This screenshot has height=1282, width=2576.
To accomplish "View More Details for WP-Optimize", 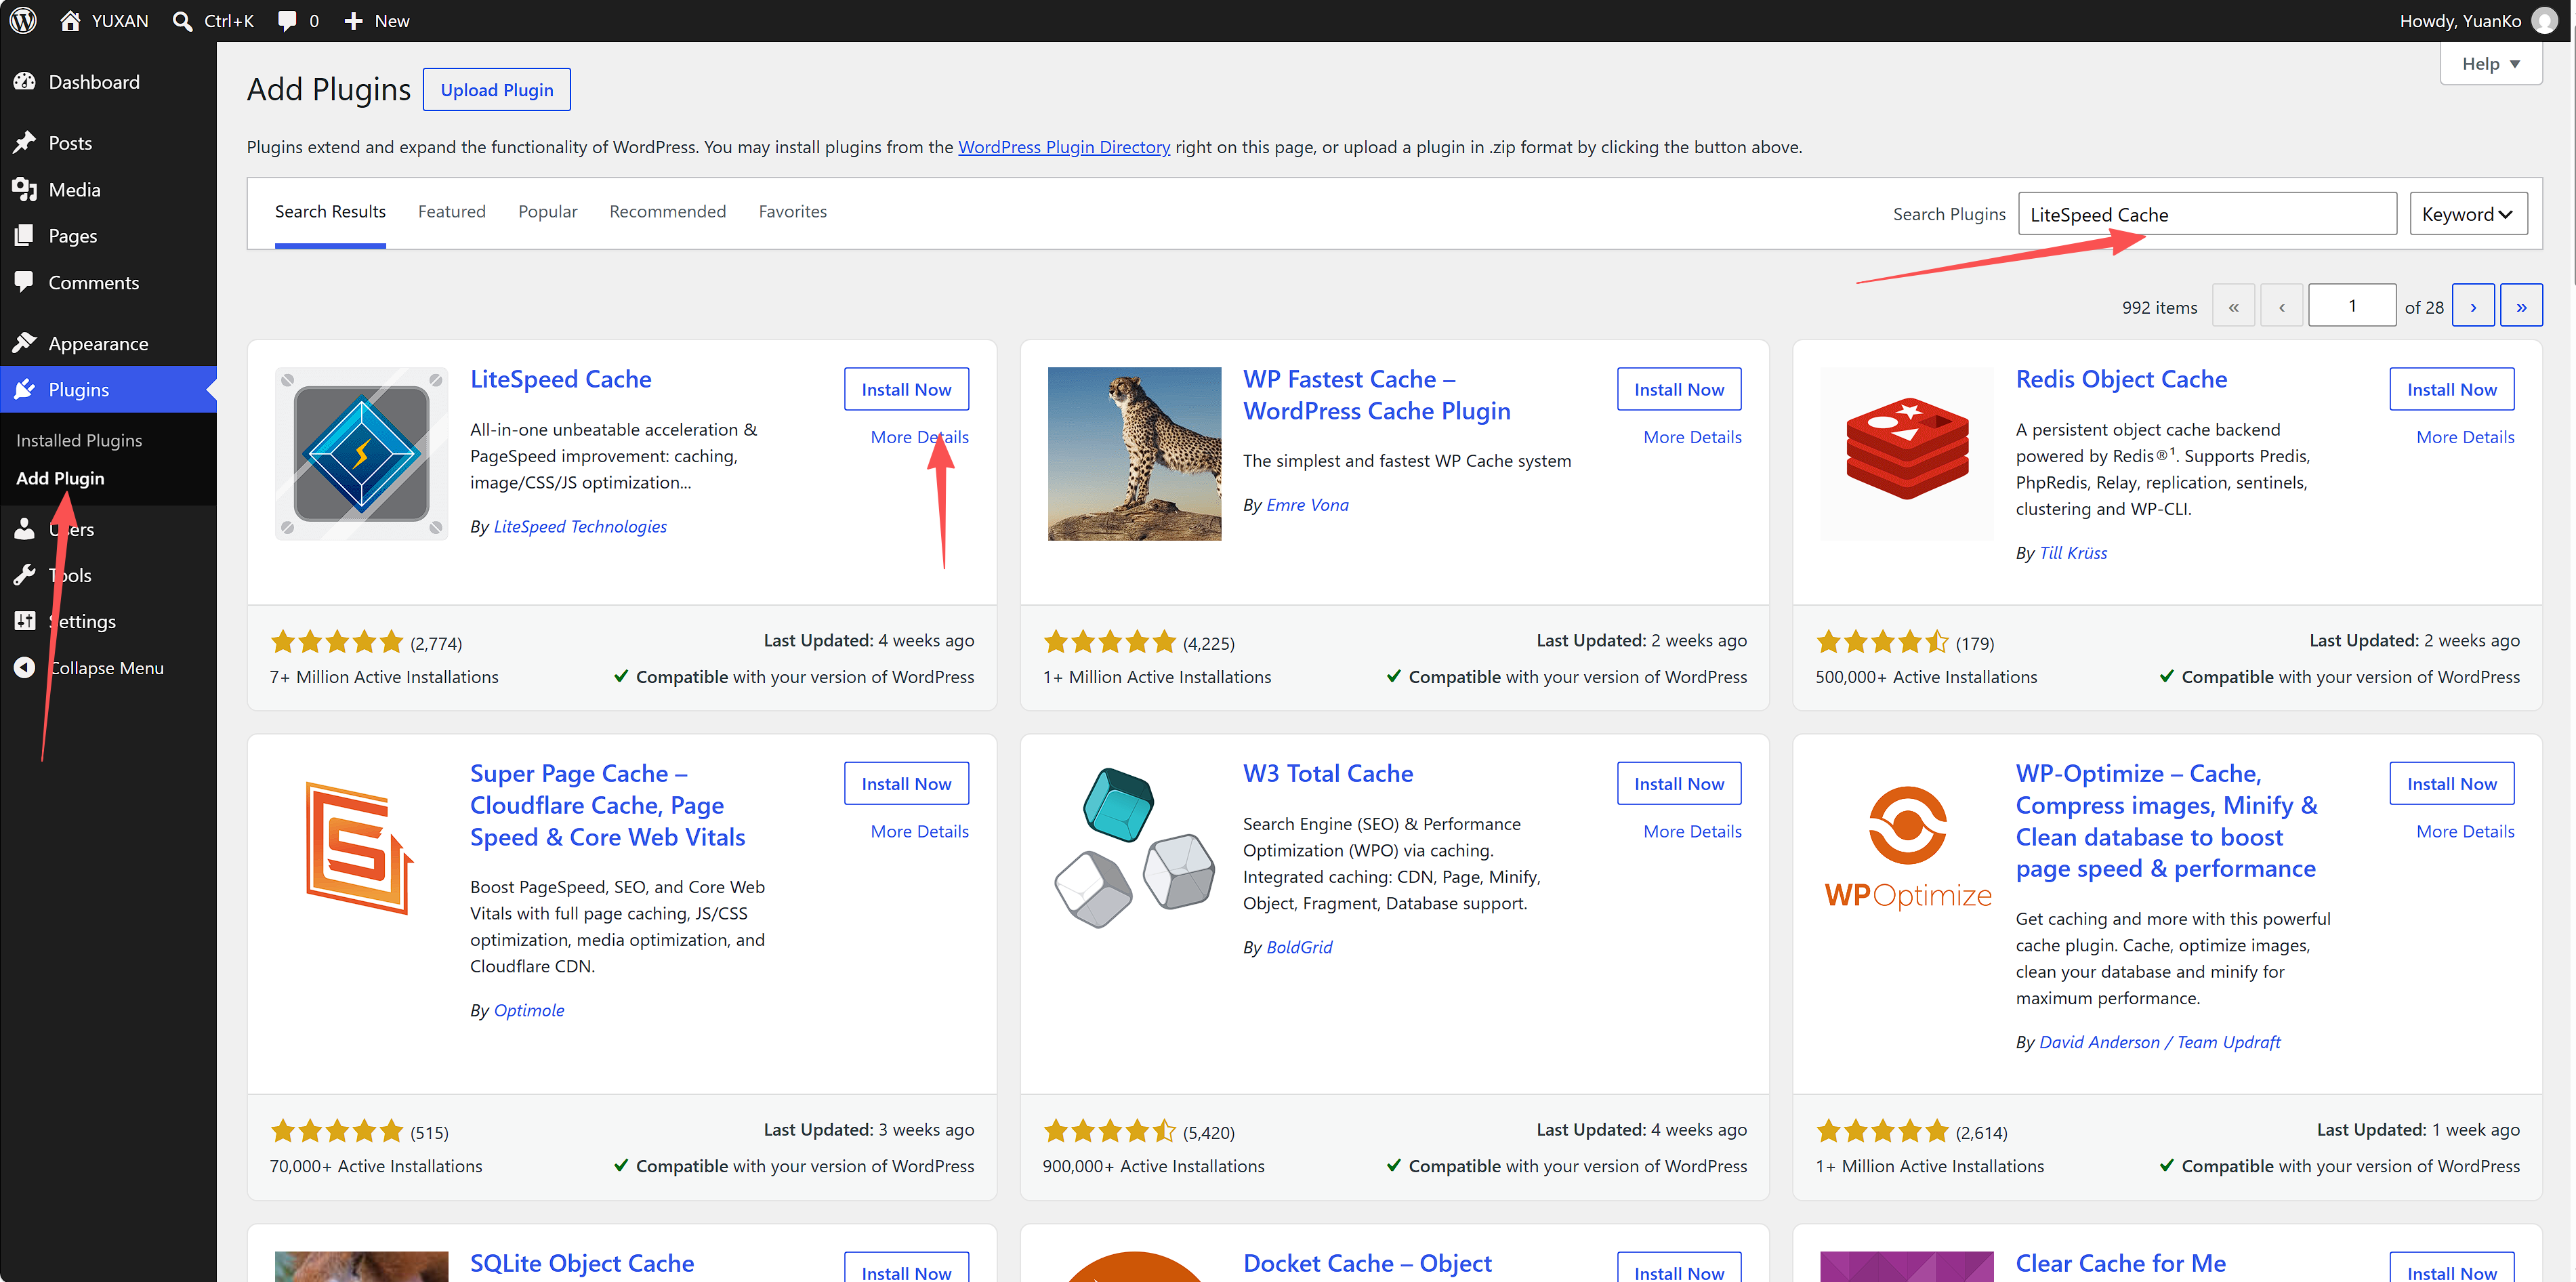I will point(2466,831).
